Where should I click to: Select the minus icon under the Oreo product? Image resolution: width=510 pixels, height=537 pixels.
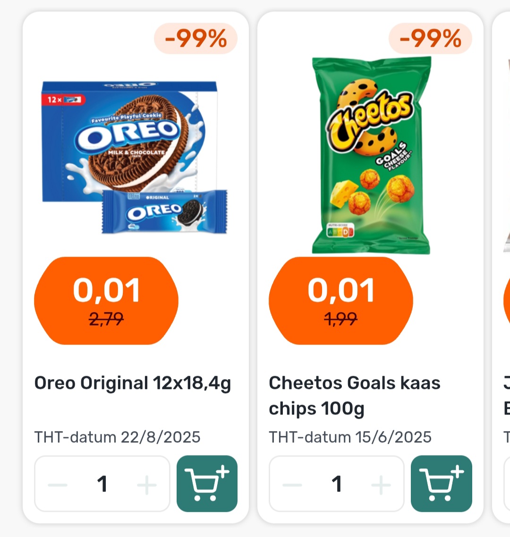pos(57,484)
